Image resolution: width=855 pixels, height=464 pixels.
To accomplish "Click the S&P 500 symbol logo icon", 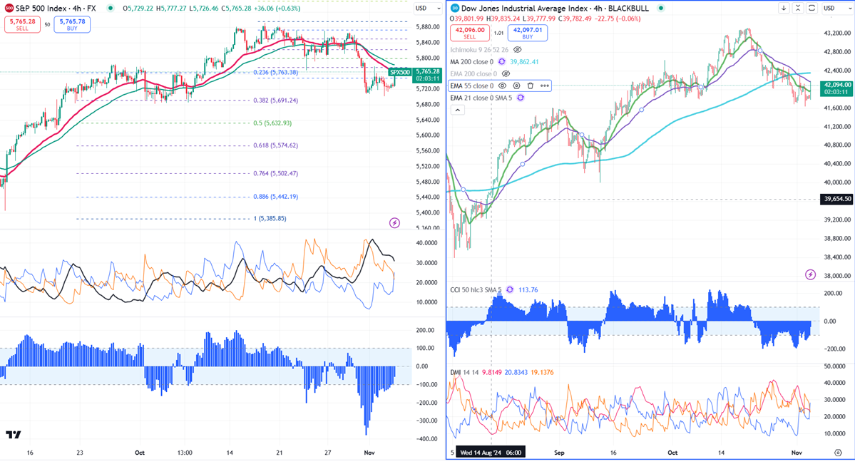I will (x=9, y=8).
